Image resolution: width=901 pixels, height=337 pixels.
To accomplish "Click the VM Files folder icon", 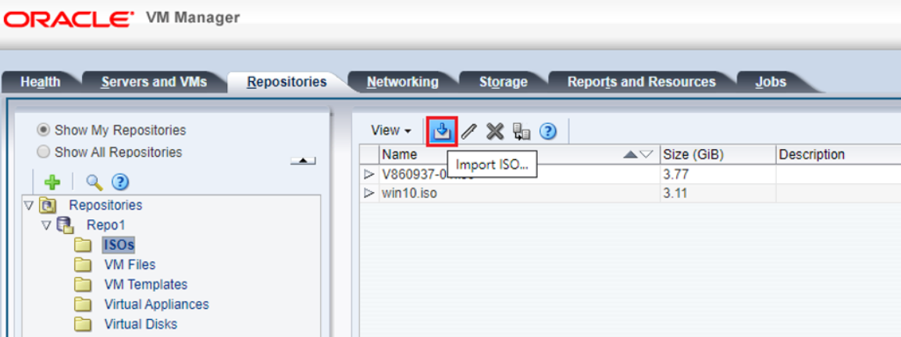I will [84, 265].
